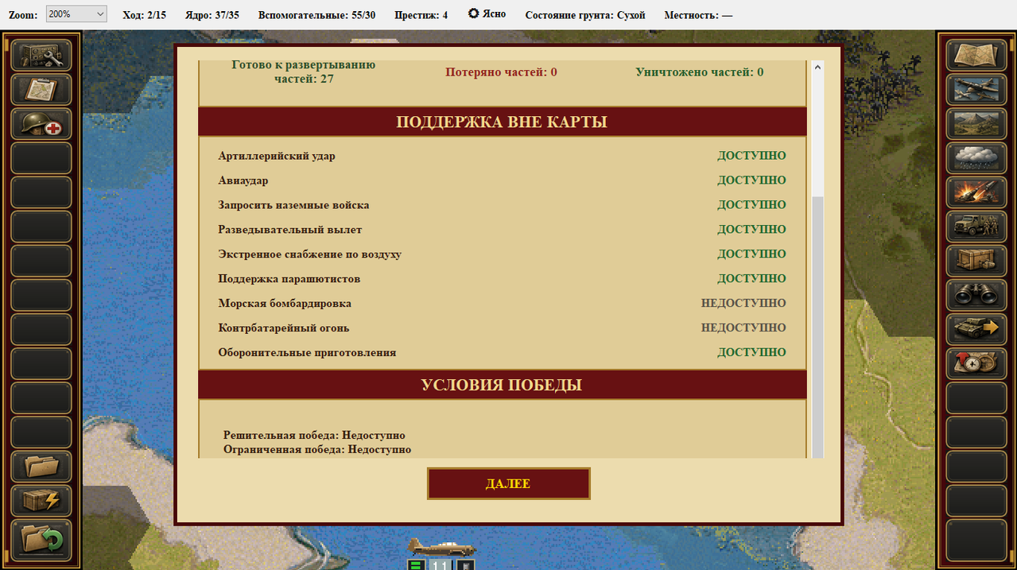Click the Местность status label
Image resolution: width=1017 pixels, height=570 pixels.
(698, 14)
